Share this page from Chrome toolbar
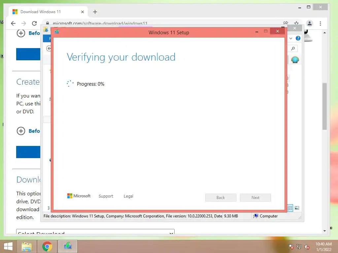Image resolution: width=338 pixels, height=253 pixels. coord(286,23)
